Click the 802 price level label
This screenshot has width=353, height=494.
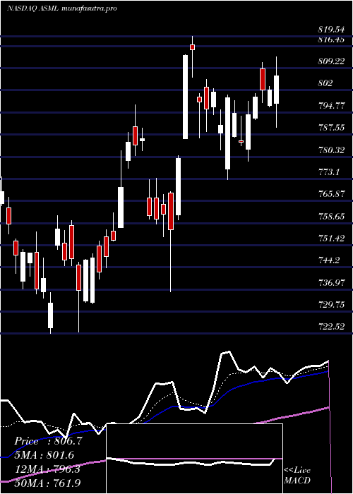325,83
